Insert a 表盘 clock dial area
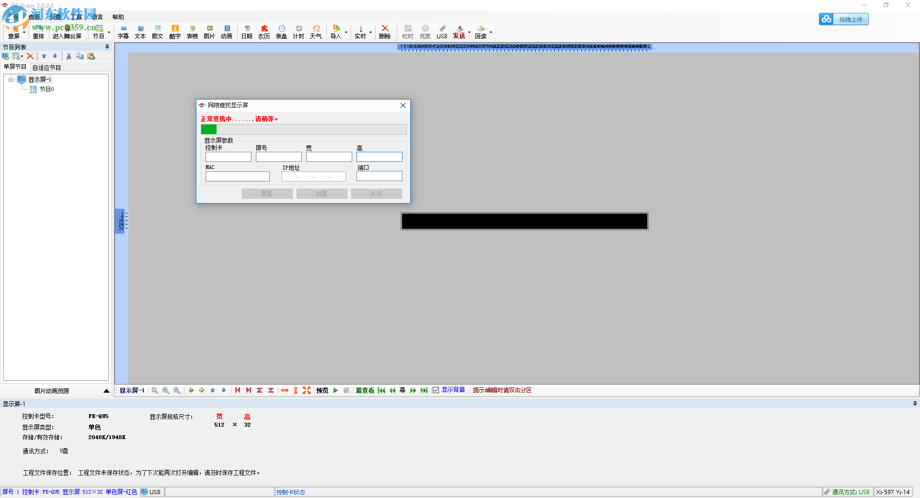 (281, 32)
